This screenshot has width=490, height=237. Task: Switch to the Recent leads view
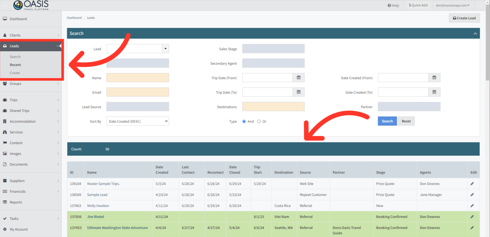pos(15,65)
